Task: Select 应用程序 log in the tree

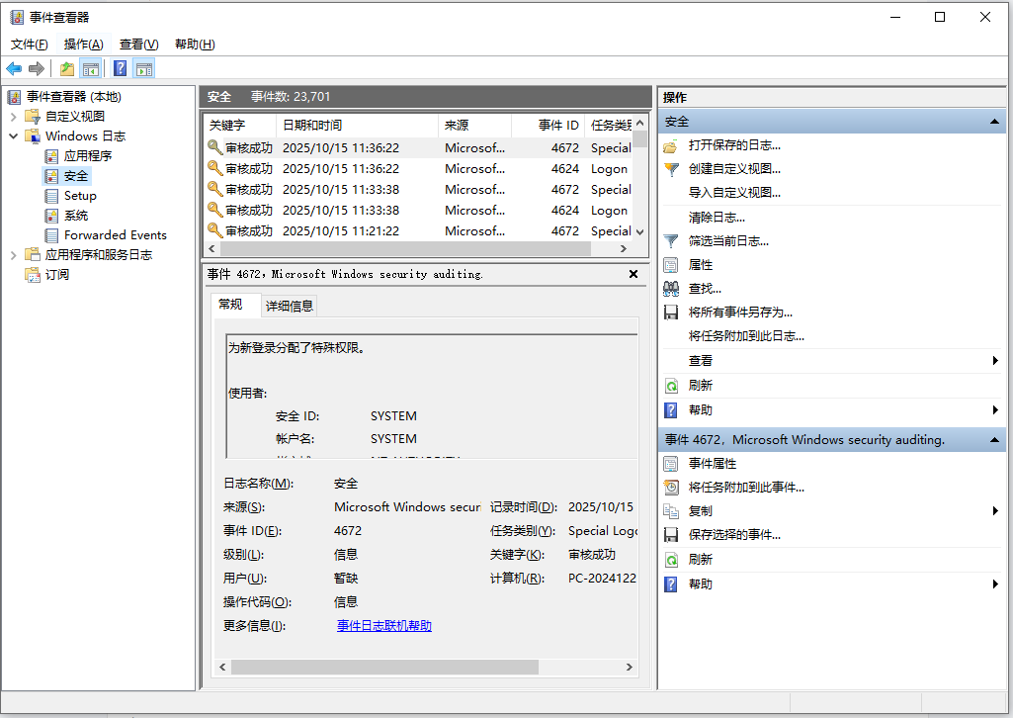Action: pos(87,155)
